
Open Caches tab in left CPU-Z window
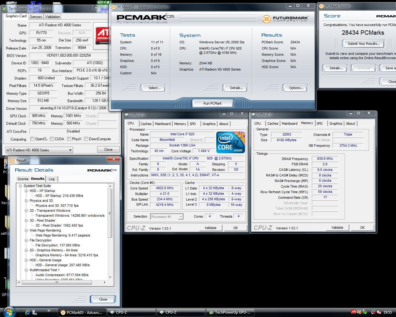coord(146,124)
